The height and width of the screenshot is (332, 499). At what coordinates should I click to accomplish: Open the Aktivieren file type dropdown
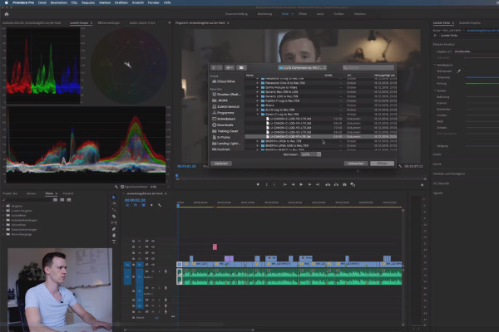(x=310, y=154)
